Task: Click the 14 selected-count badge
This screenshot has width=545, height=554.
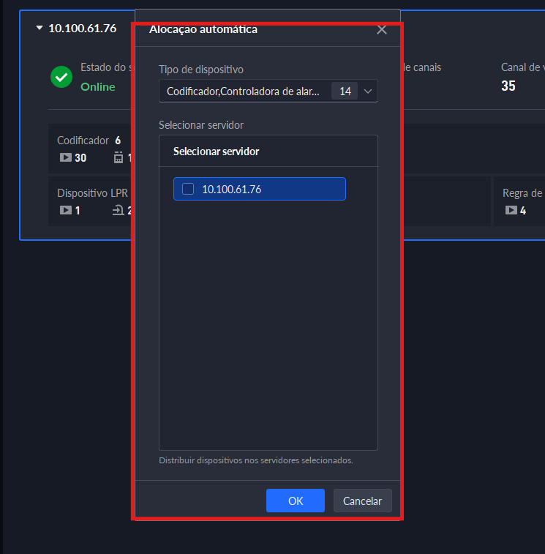Action: click(x=345, y=91)
